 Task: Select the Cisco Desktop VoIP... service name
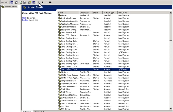click(x=69, y=61)
